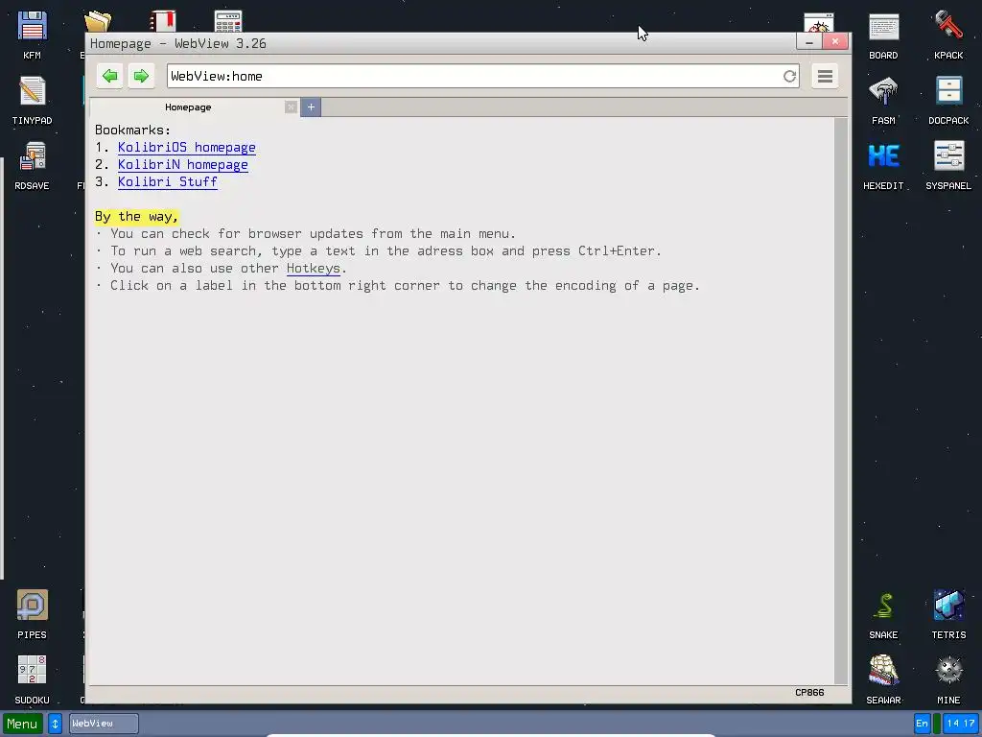Launch the MINE minesweeper icon
Image resolution: width=982 pixels, height=737 pixels.
(948, 680)
